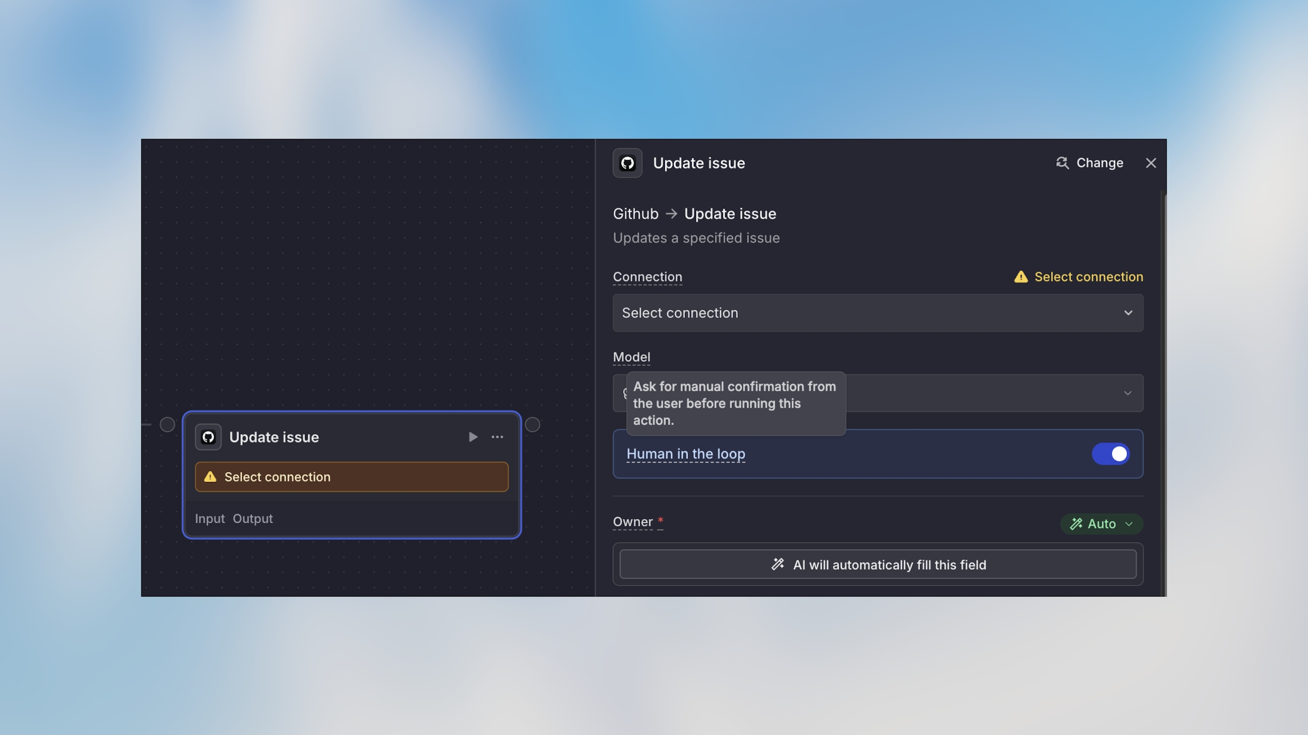Viewport: 1308px width, 735px height.
Task: Expand the Model dropdown chevron
Action: click(1127, 393)
